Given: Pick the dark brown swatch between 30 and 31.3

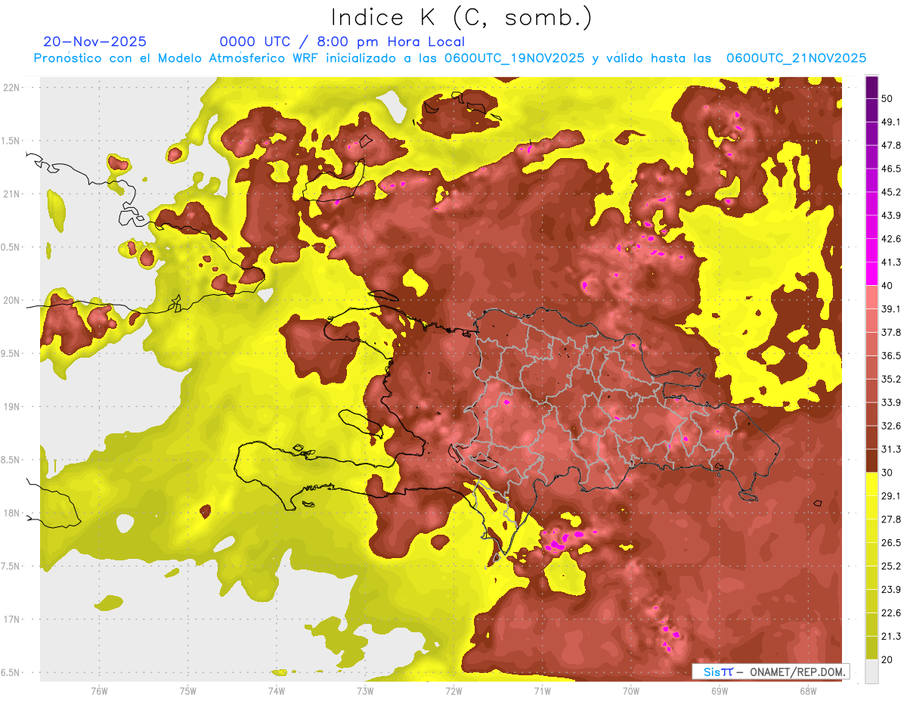Looking at the screenshot, I should tap(871, 461).
